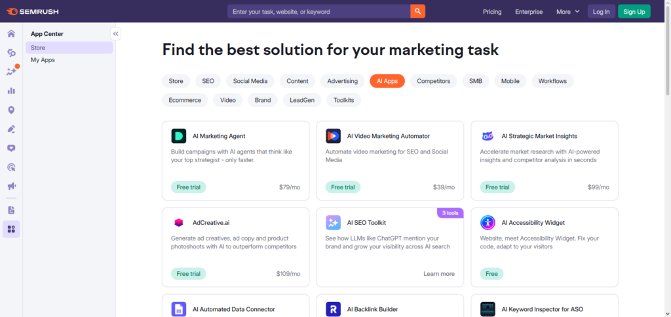Click the AdCreative.ai app icon
The height and width of the screenshot is (317, 671).
tap(178, 223)
